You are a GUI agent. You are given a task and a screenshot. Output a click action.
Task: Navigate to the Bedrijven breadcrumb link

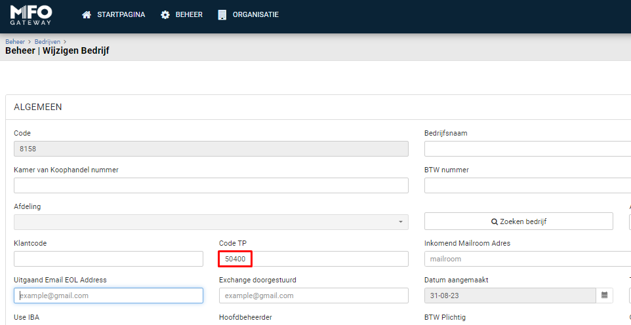pyautogui.click(x=47, y=41)
